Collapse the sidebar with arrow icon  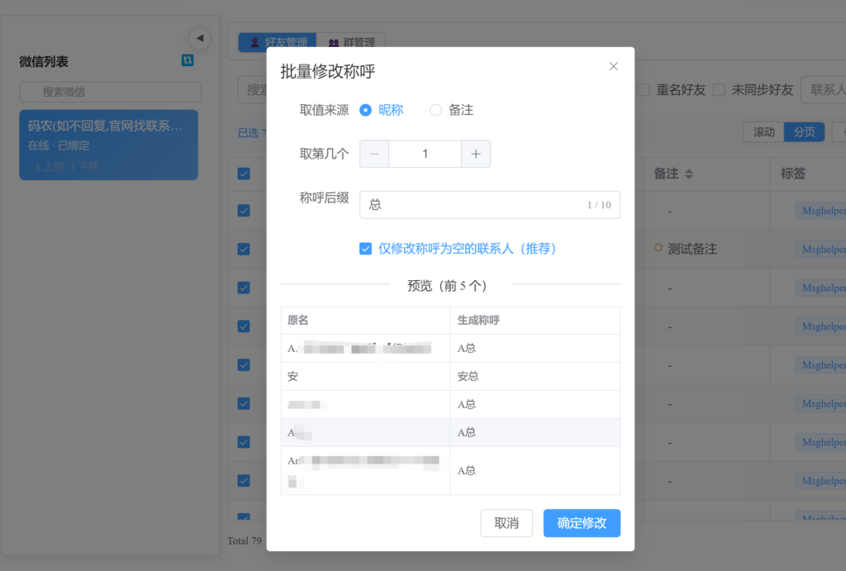199,38
